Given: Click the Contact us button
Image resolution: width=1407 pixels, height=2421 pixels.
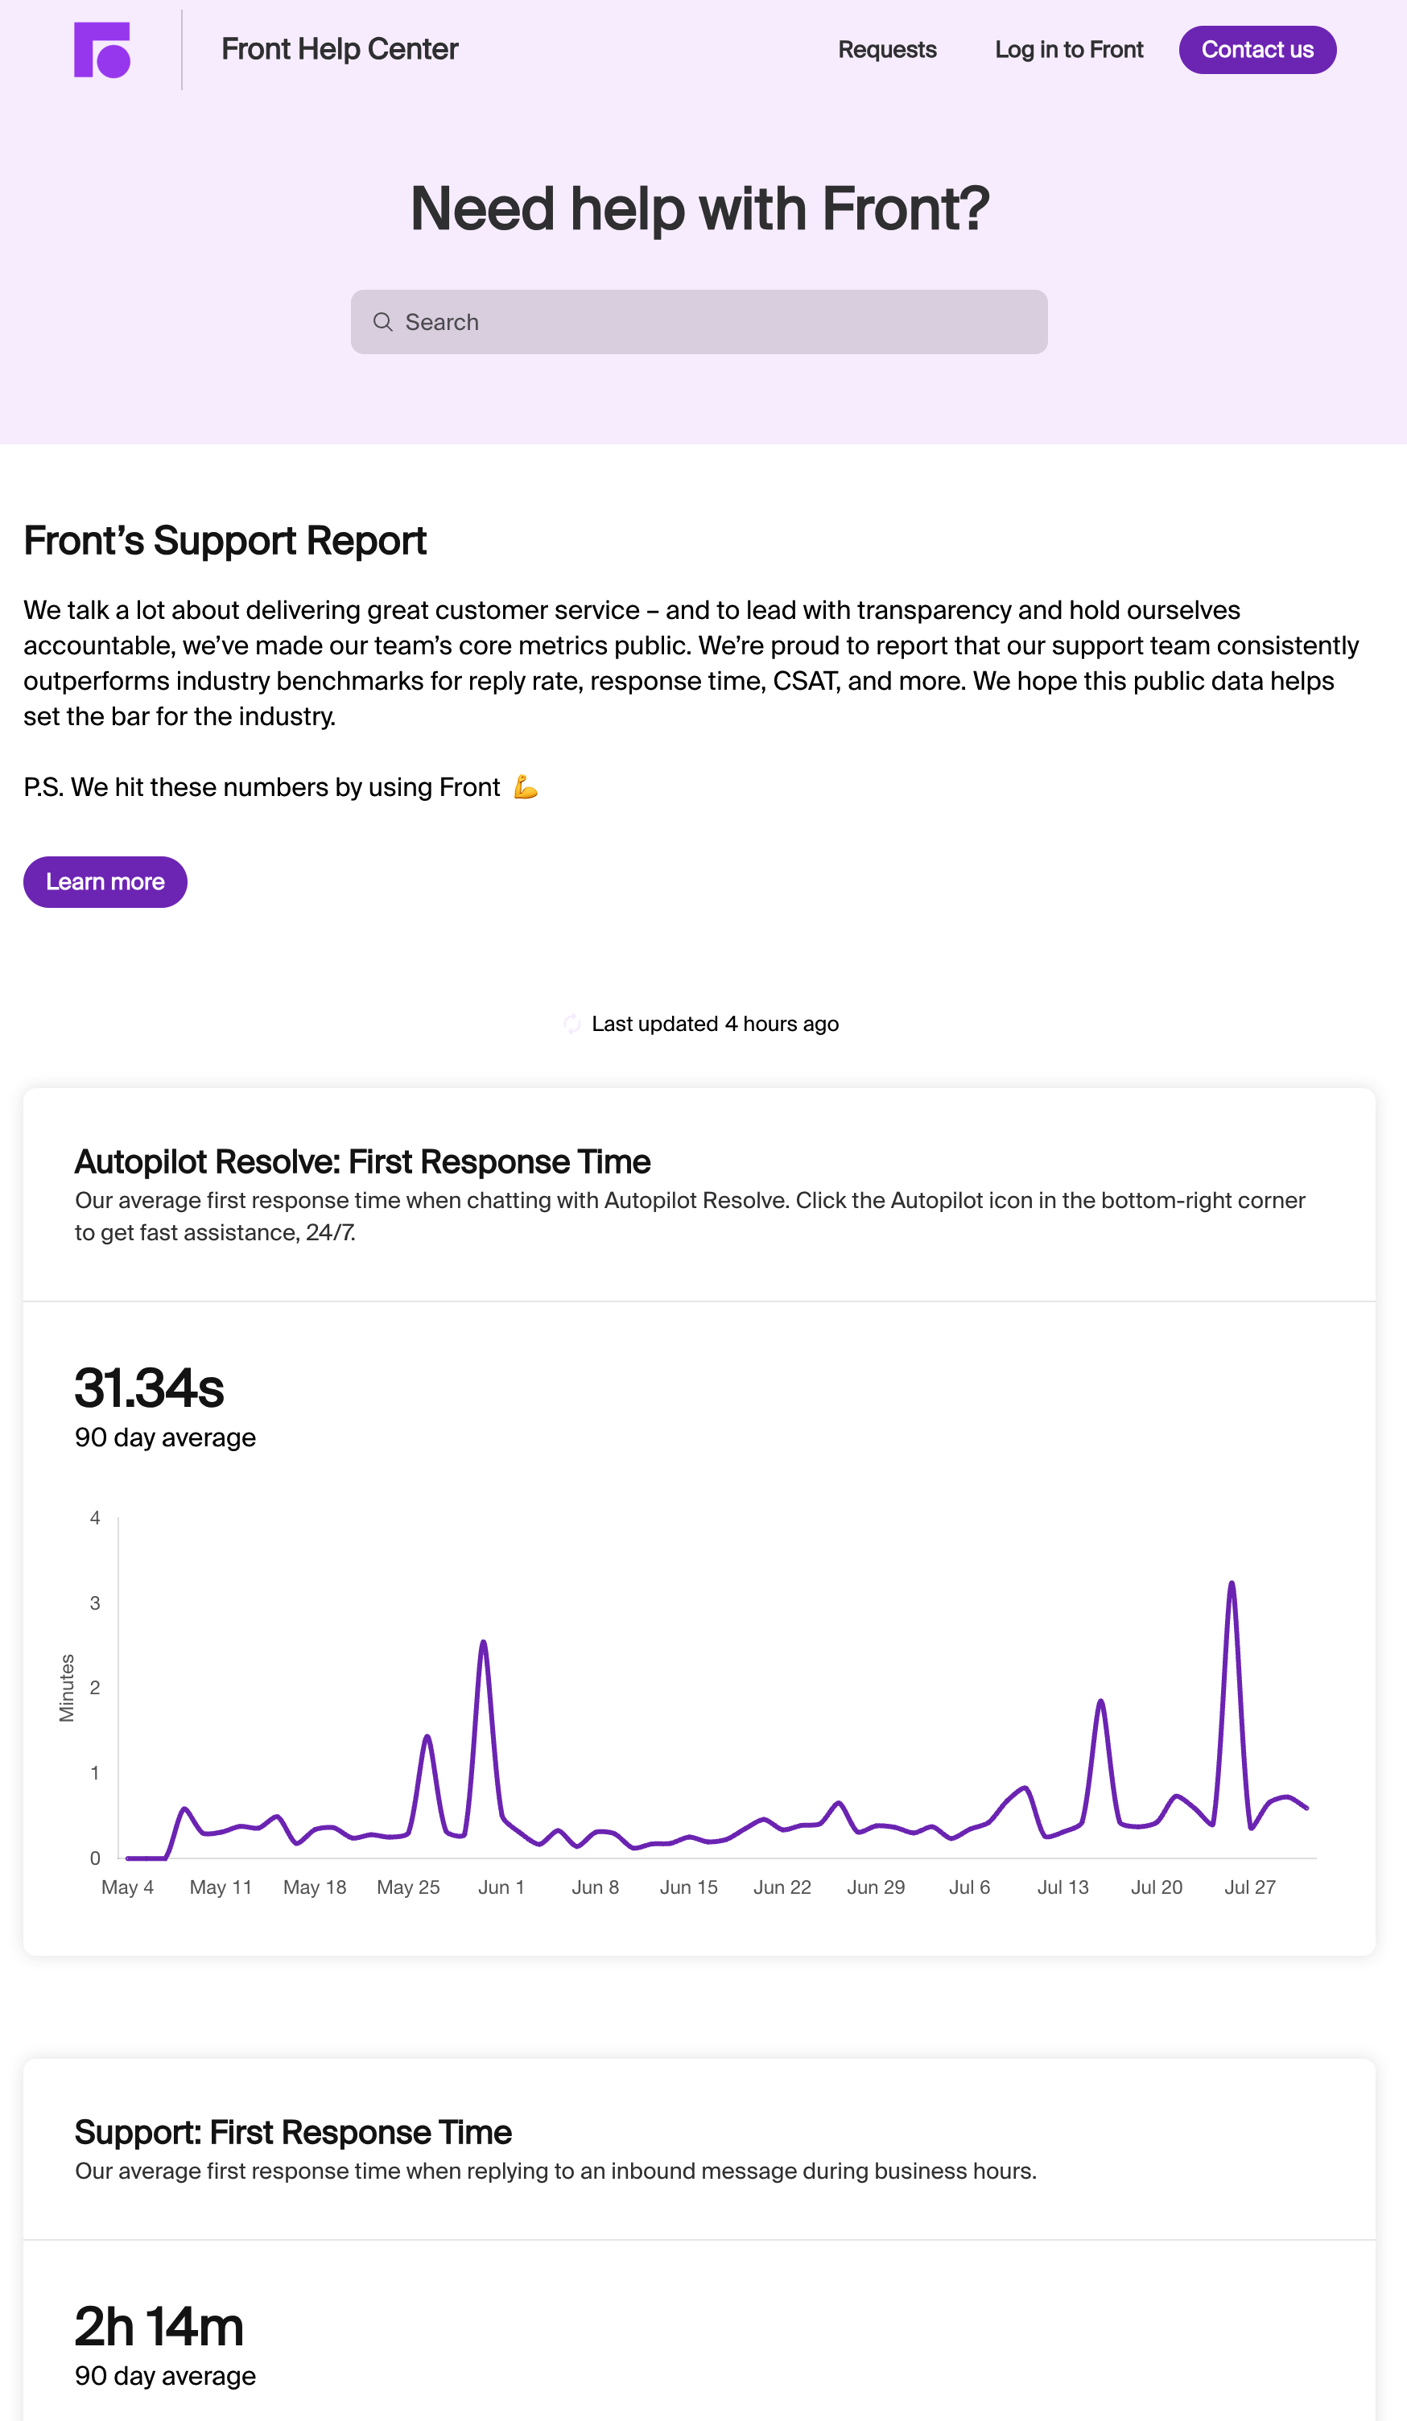Looking at the screenshot, I should coord(1257,50).
